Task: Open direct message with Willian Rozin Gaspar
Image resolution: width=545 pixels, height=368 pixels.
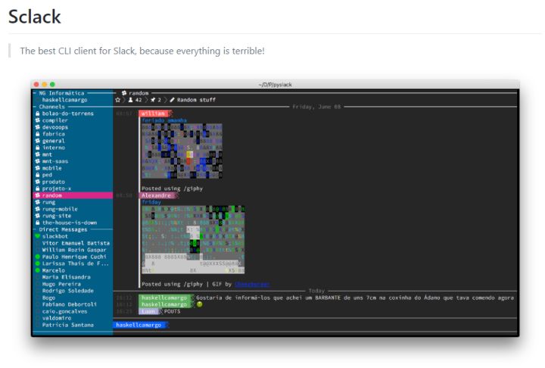Action: point(74,250)
